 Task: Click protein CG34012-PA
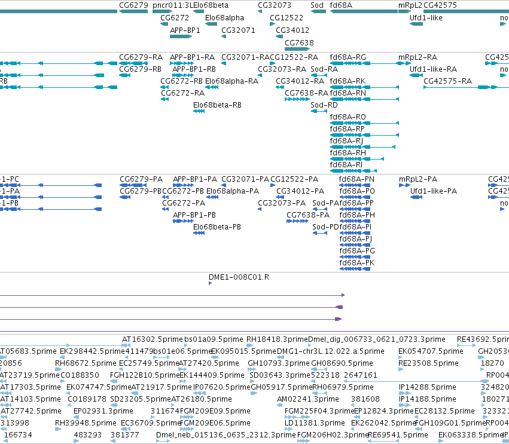point(300,191)
